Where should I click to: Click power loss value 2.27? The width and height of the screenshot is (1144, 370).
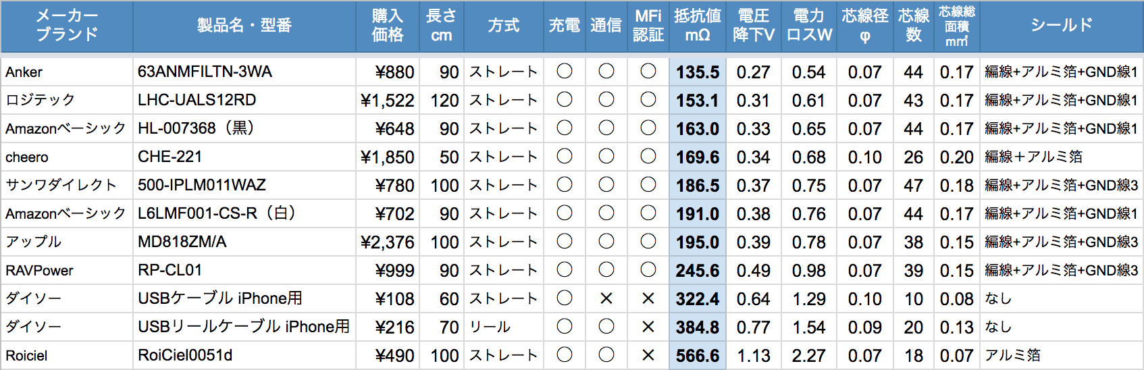pos(808,356)
